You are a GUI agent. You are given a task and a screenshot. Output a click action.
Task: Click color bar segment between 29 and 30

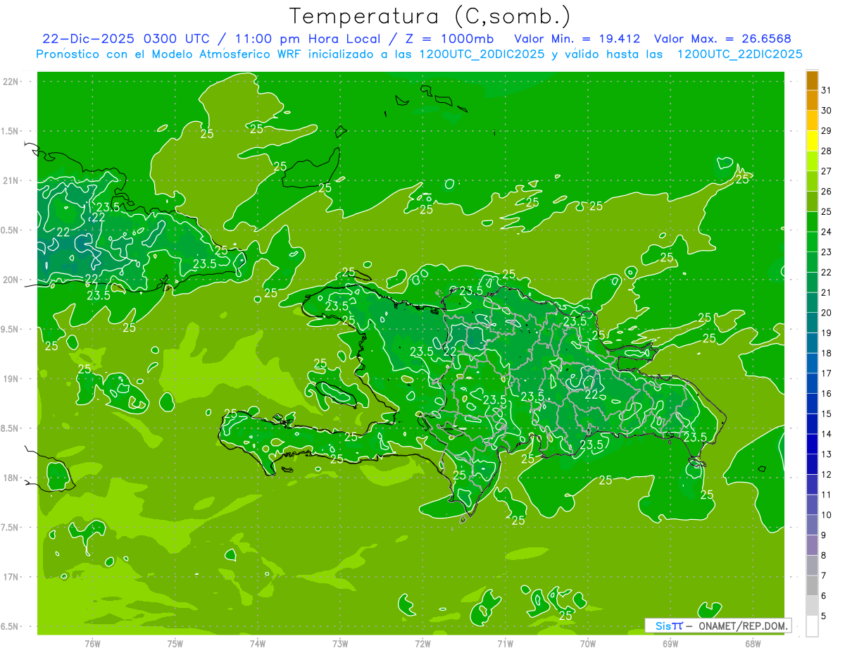812,120
